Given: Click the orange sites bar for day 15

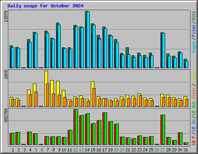Looking at the screenshot, I should tap(94, 97).
